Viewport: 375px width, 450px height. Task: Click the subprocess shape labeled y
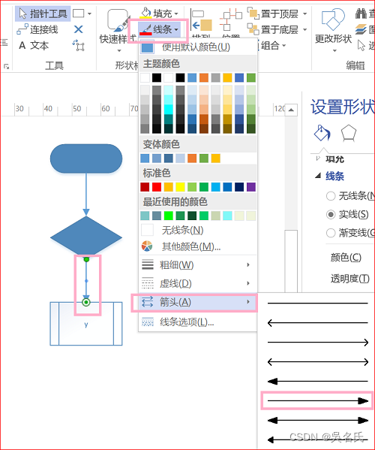[86, 324]
